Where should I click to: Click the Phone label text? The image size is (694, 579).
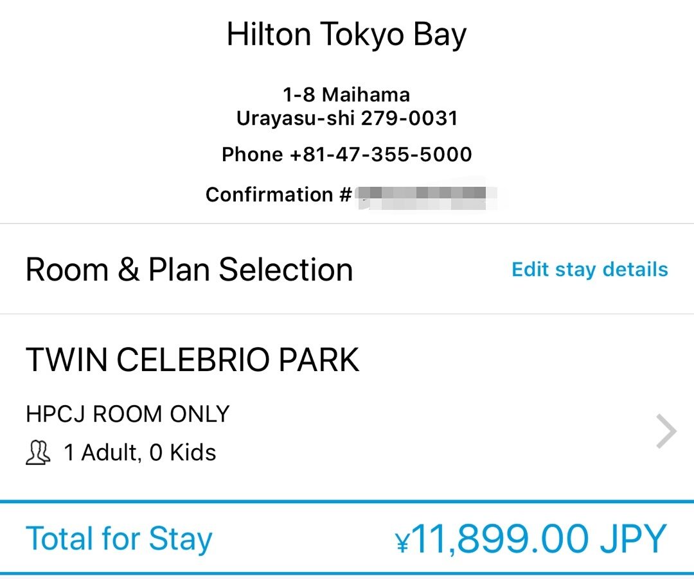coord(252,154)
